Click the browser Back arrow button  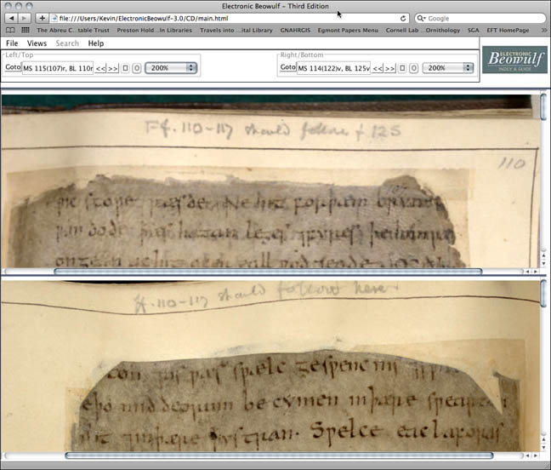(x=10, y=18)
